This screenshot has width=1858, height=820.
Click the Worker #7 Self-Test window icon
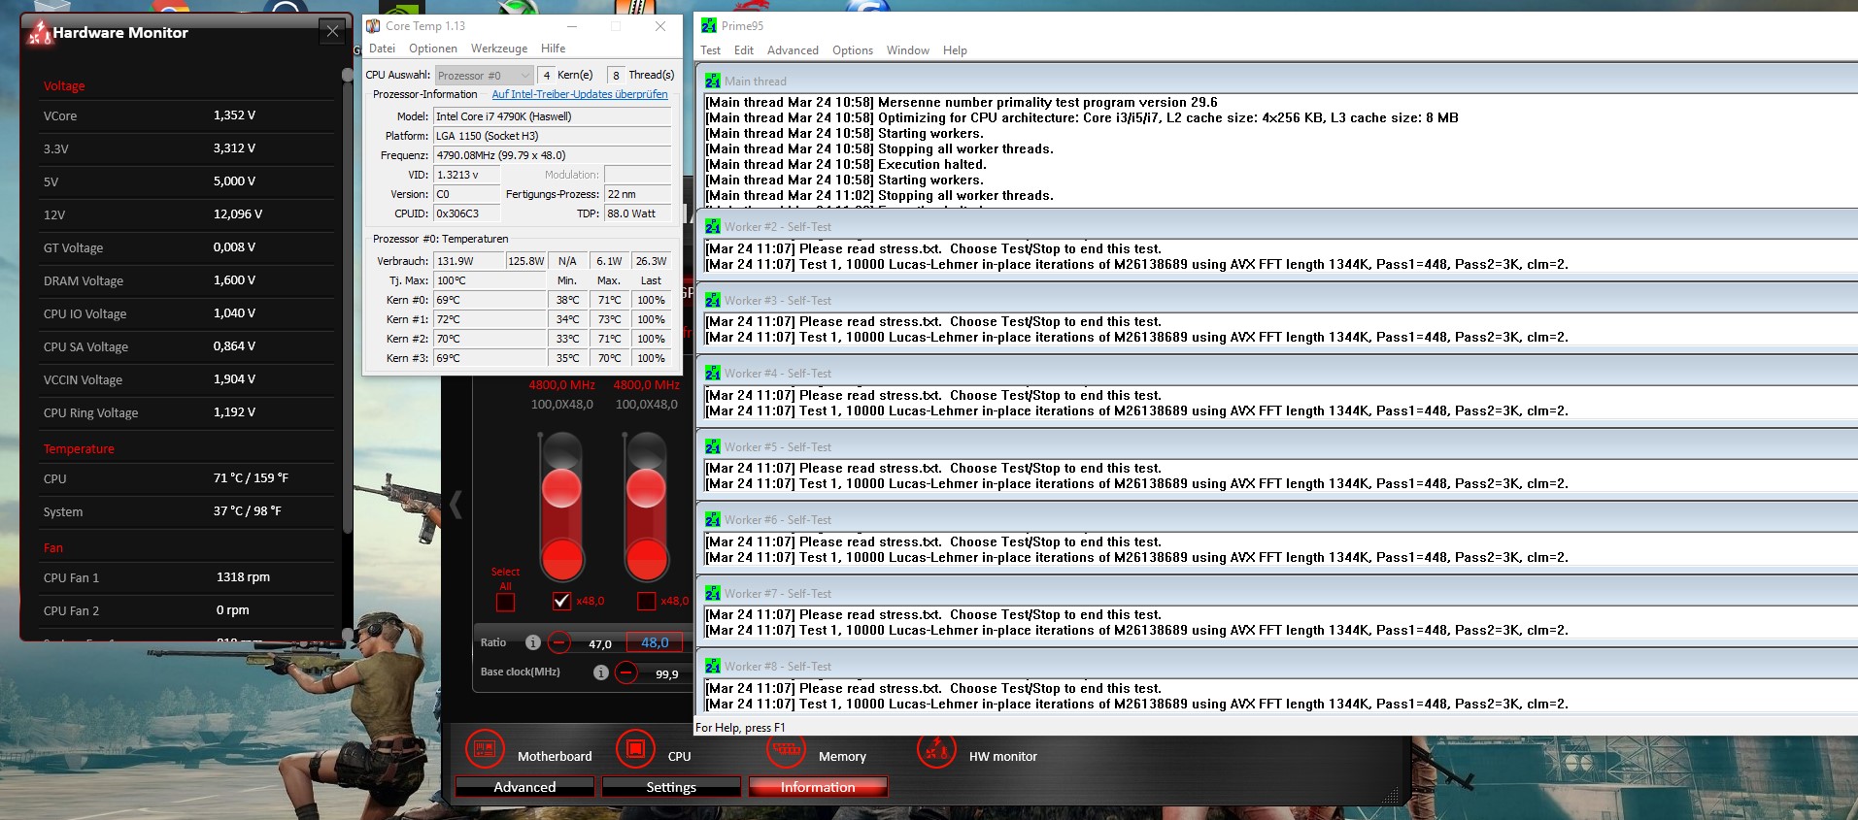713,594
